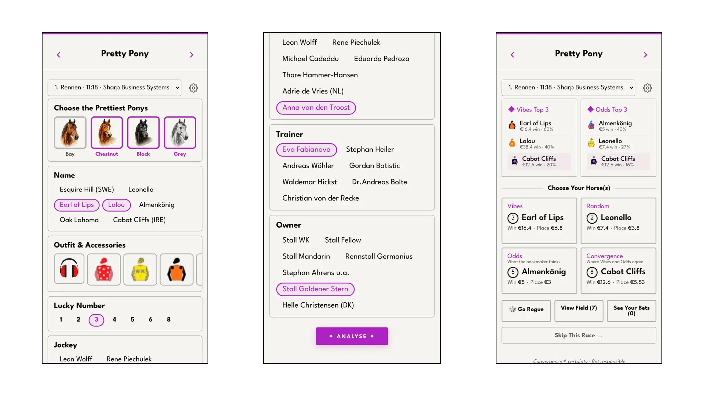Deselect the Earl of Lips name chip
704x396 pixels.
coord(77,205)
